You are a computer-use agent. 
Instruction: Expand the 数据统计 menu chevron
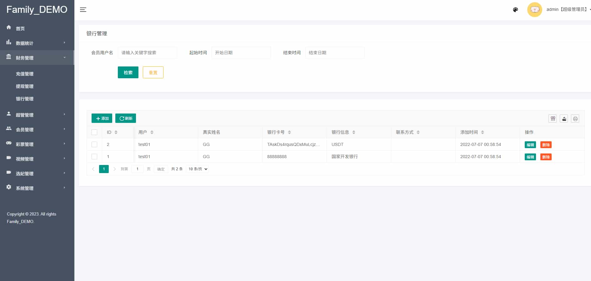pos(64,42)
